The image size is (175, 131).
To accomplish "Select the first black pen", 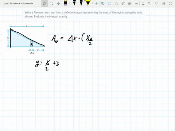I will click(74, 3).
